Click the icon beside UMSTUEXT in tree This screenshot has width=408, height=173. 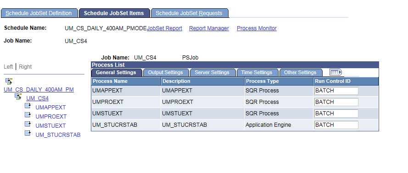click(x=28, y=124)
